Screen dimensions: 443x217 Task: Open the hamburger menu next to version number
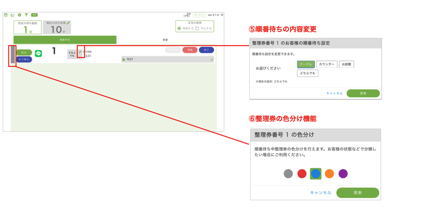(222, 15)
